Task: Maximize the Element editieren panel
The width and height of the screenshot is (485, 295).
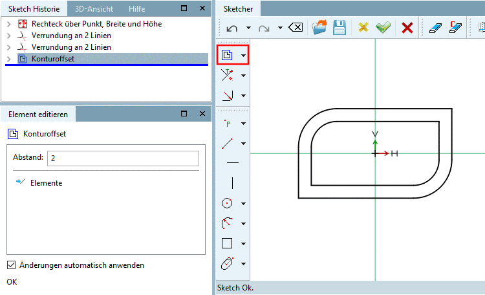Action: pyautogui.click(x=184, y=114)
